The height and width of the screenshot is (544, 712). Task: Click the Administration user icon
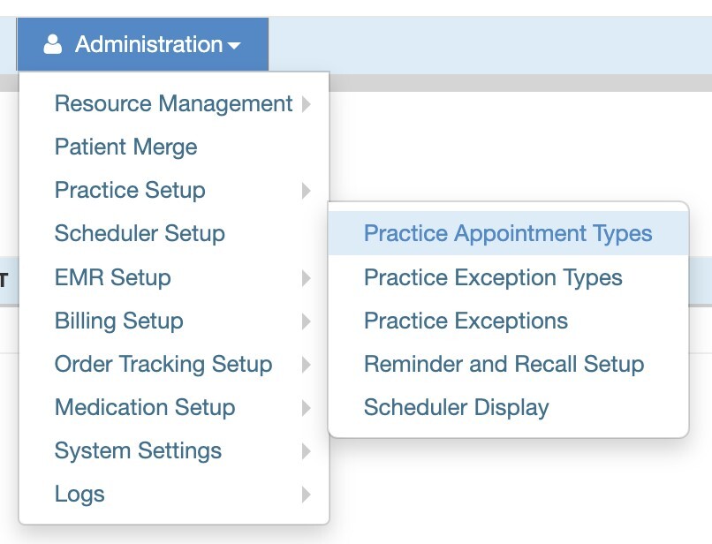tap(53, 44)
